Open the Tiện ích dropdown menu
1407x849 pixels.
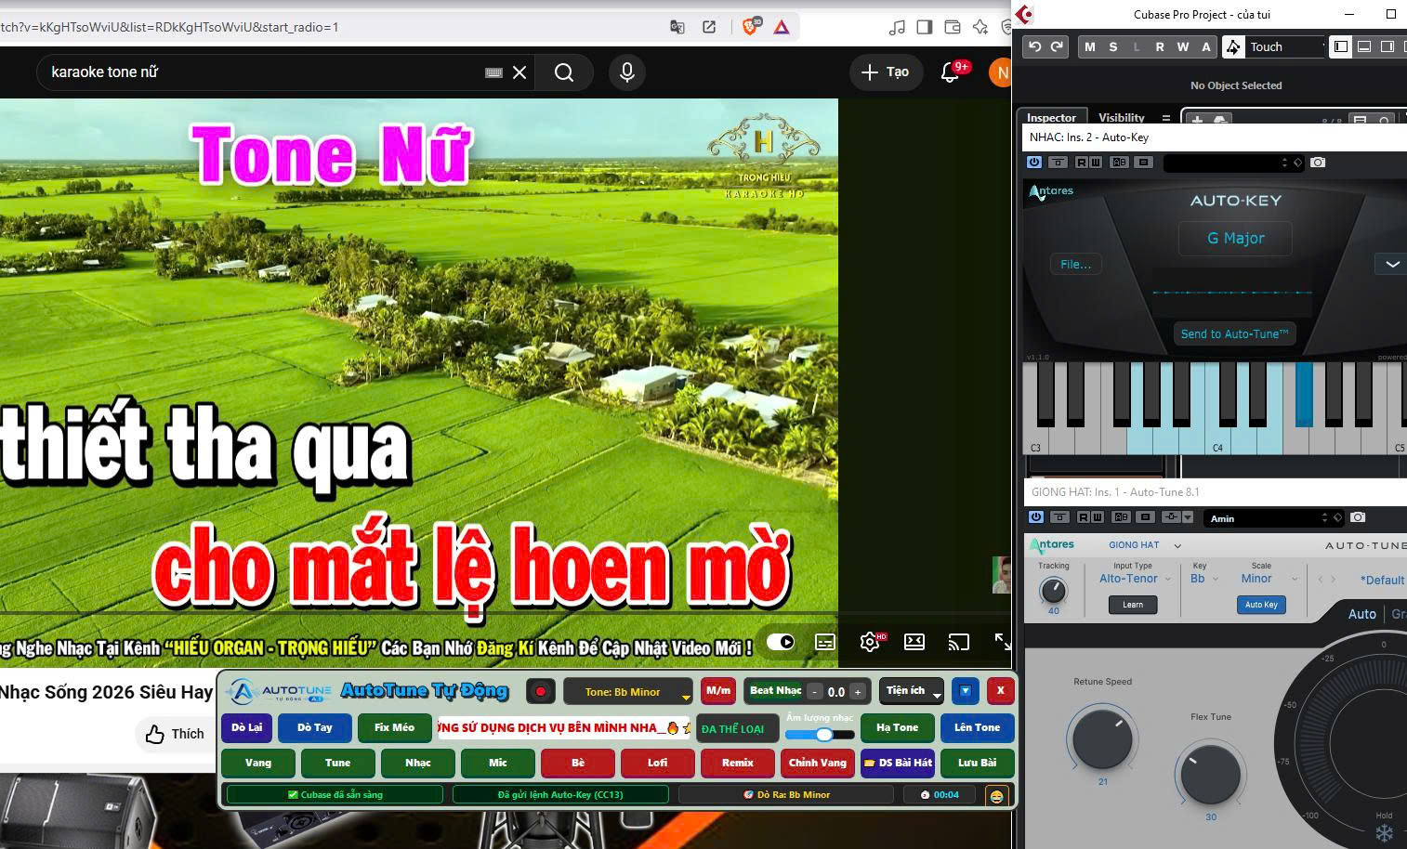[912, 691]
